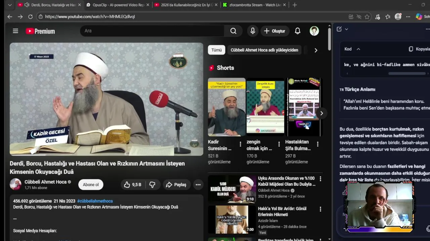This screenshot has height=241, width=430.
Task: Open the Copilot sidebar icon
Action: click(x=419, y=17)
